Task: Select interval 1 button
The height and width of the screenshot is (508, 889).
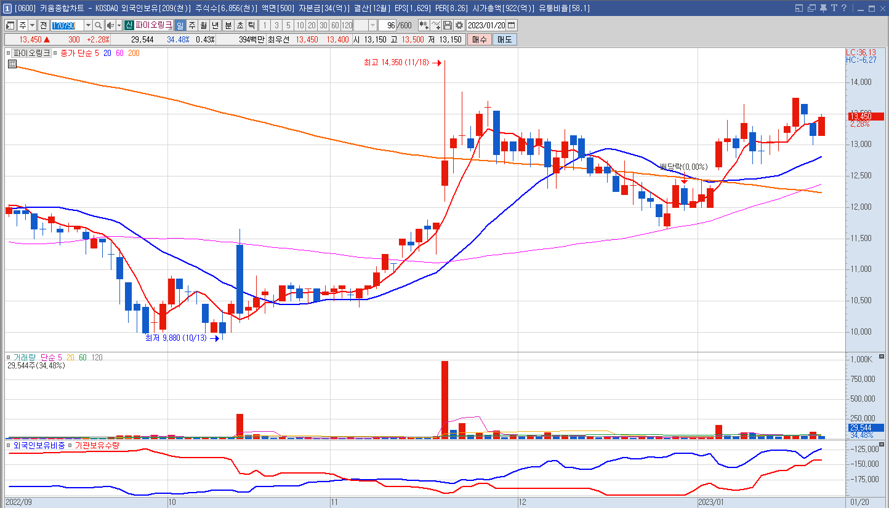Action: (265, 25)
